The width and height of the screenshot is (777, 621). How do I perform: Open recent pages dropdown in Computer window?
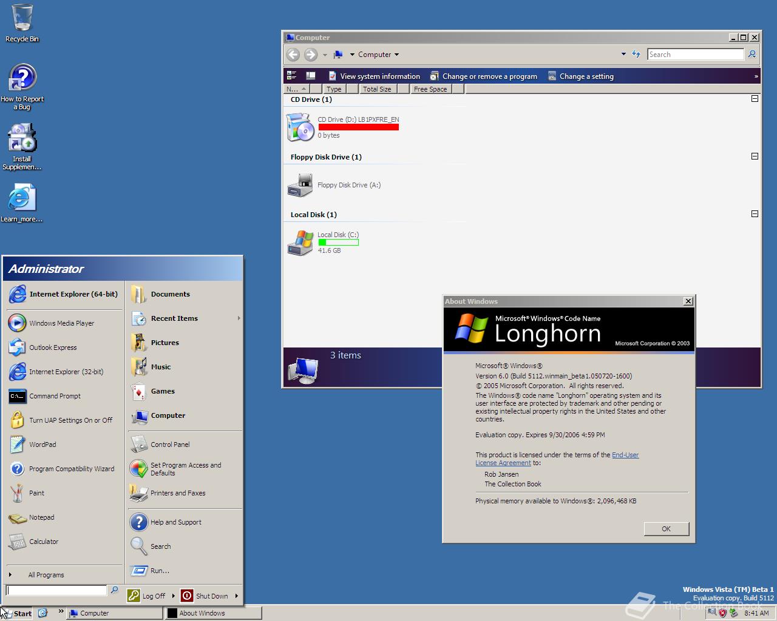[x=325, y=55]
